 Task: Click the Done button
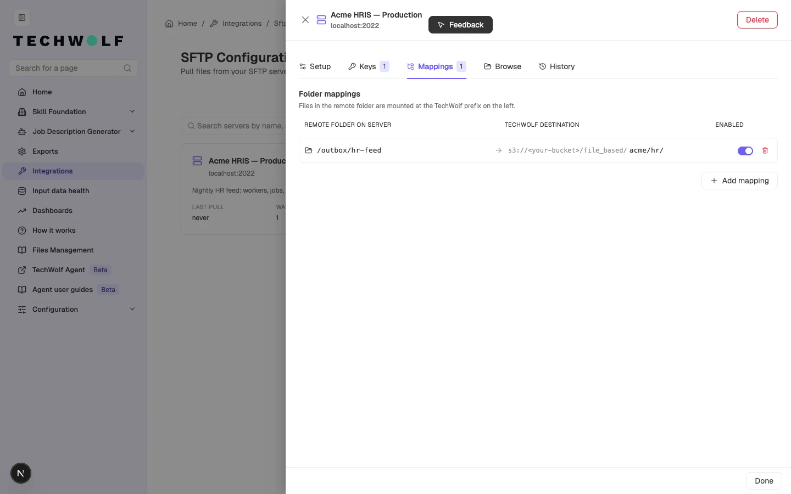click(764, 481)
